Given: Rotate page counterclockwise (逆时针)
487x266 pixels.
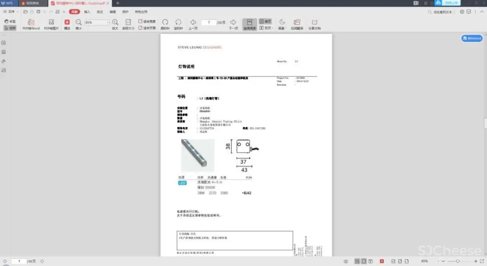Looking at the screenshot, I should tap(178, 24).
